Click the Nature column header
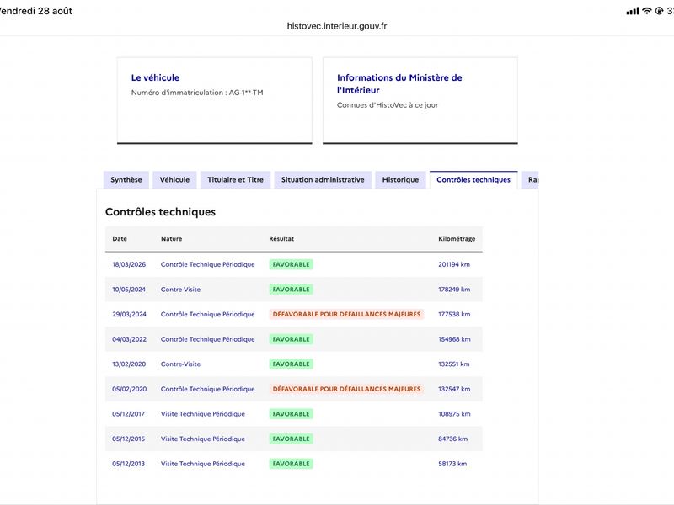674x505 pixels. tap(172, 239)
